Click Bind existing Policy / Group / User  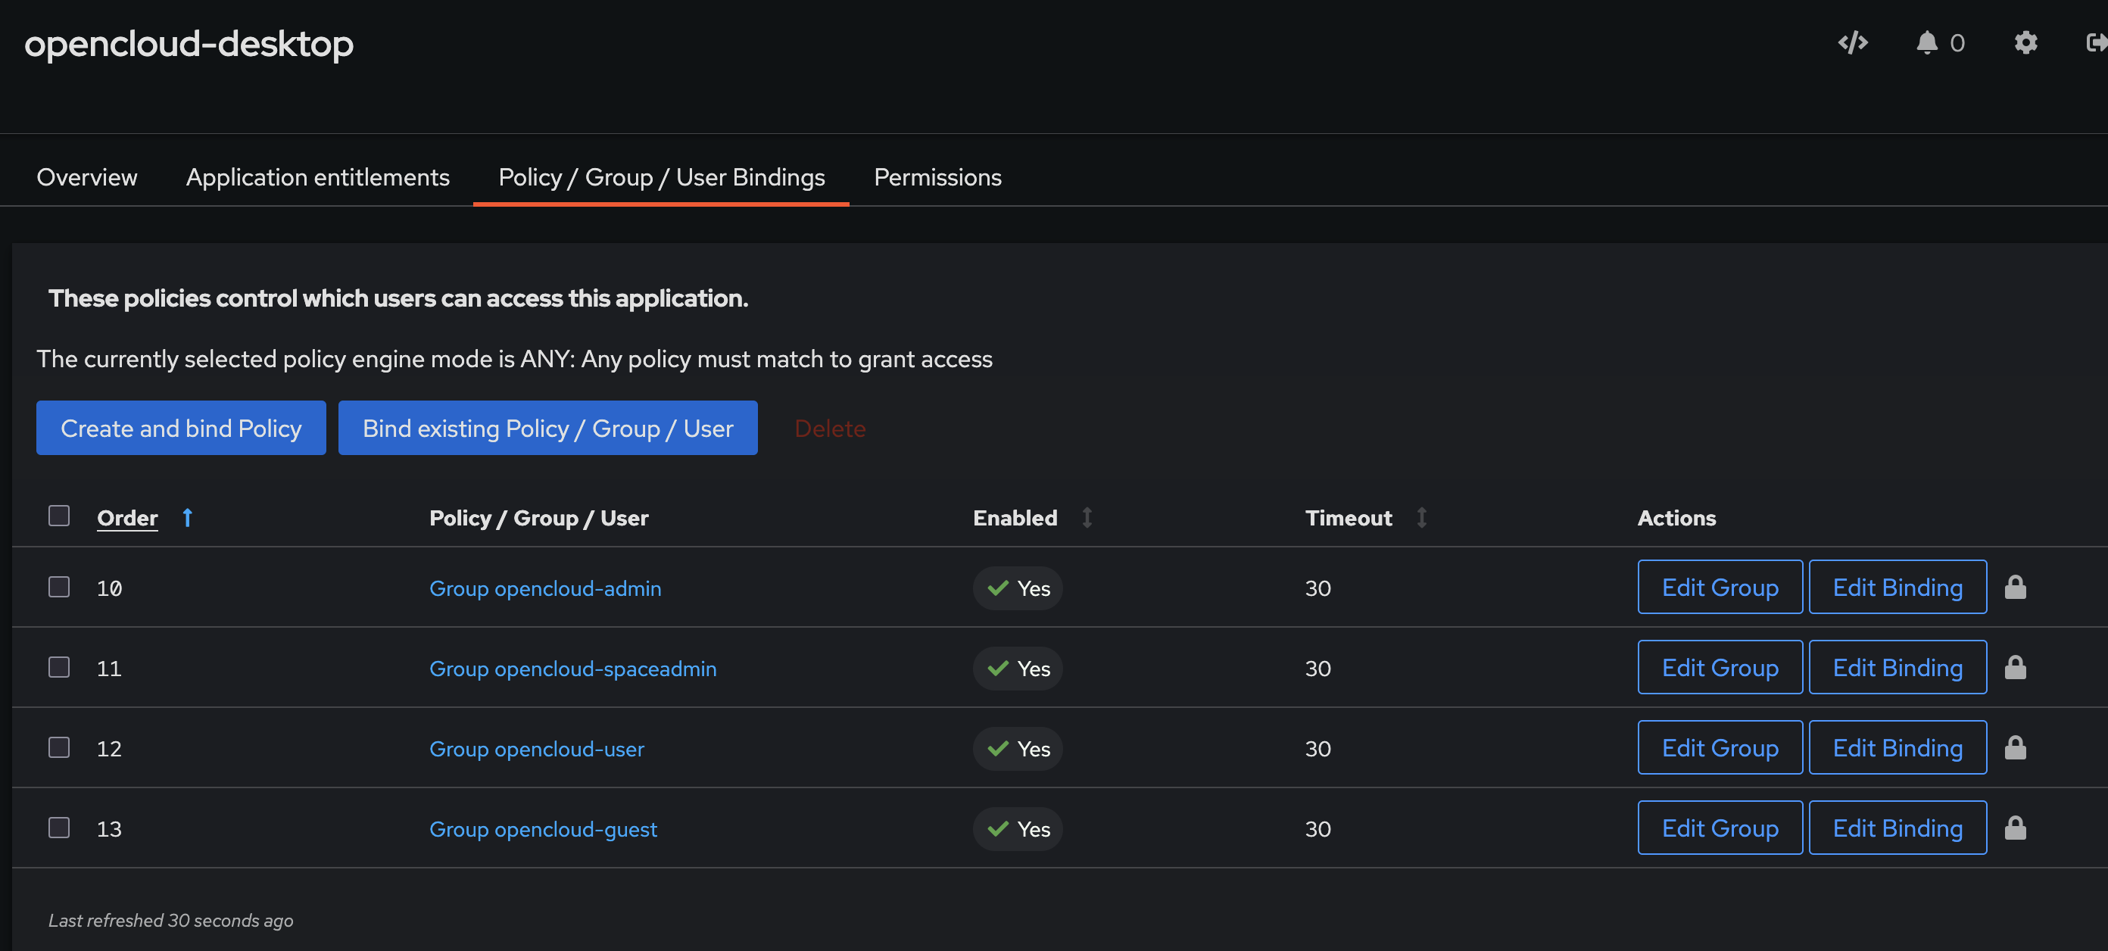(547, 428)
